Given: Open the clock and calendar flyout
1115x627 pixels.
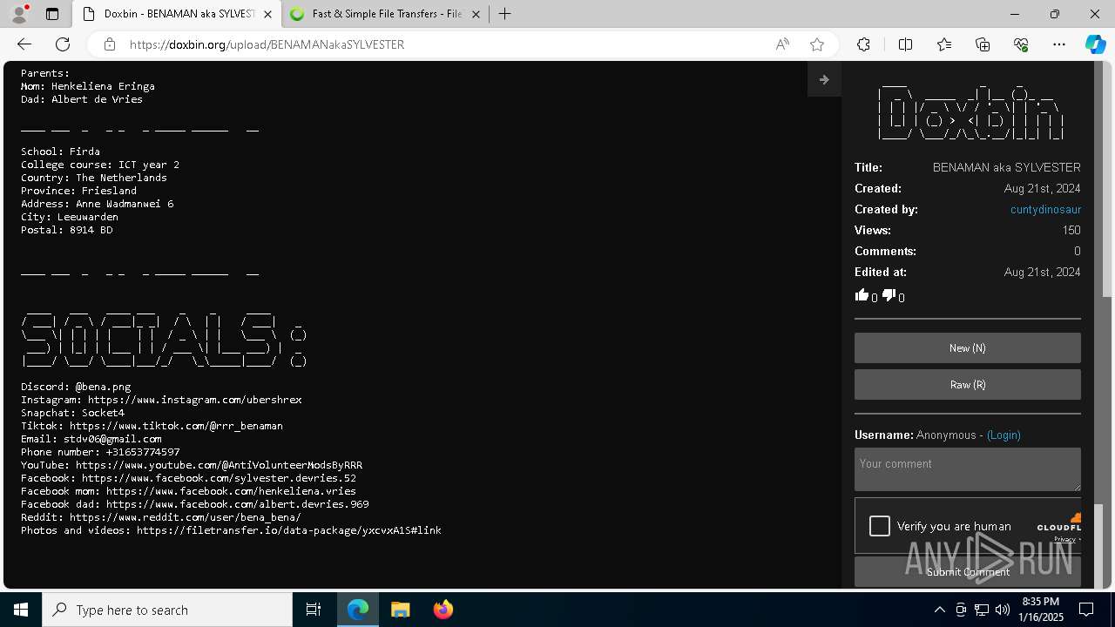Looking at the screenshot, I should [x=1040, y=610].
